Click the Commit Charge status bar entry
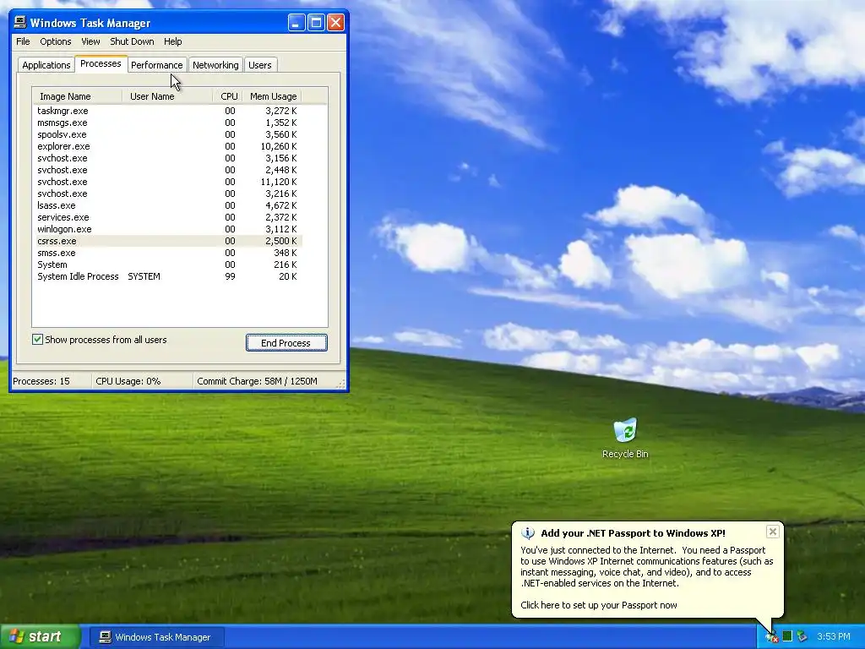The image size is (865, 649). pyautogui.click(x=257, y=381)
